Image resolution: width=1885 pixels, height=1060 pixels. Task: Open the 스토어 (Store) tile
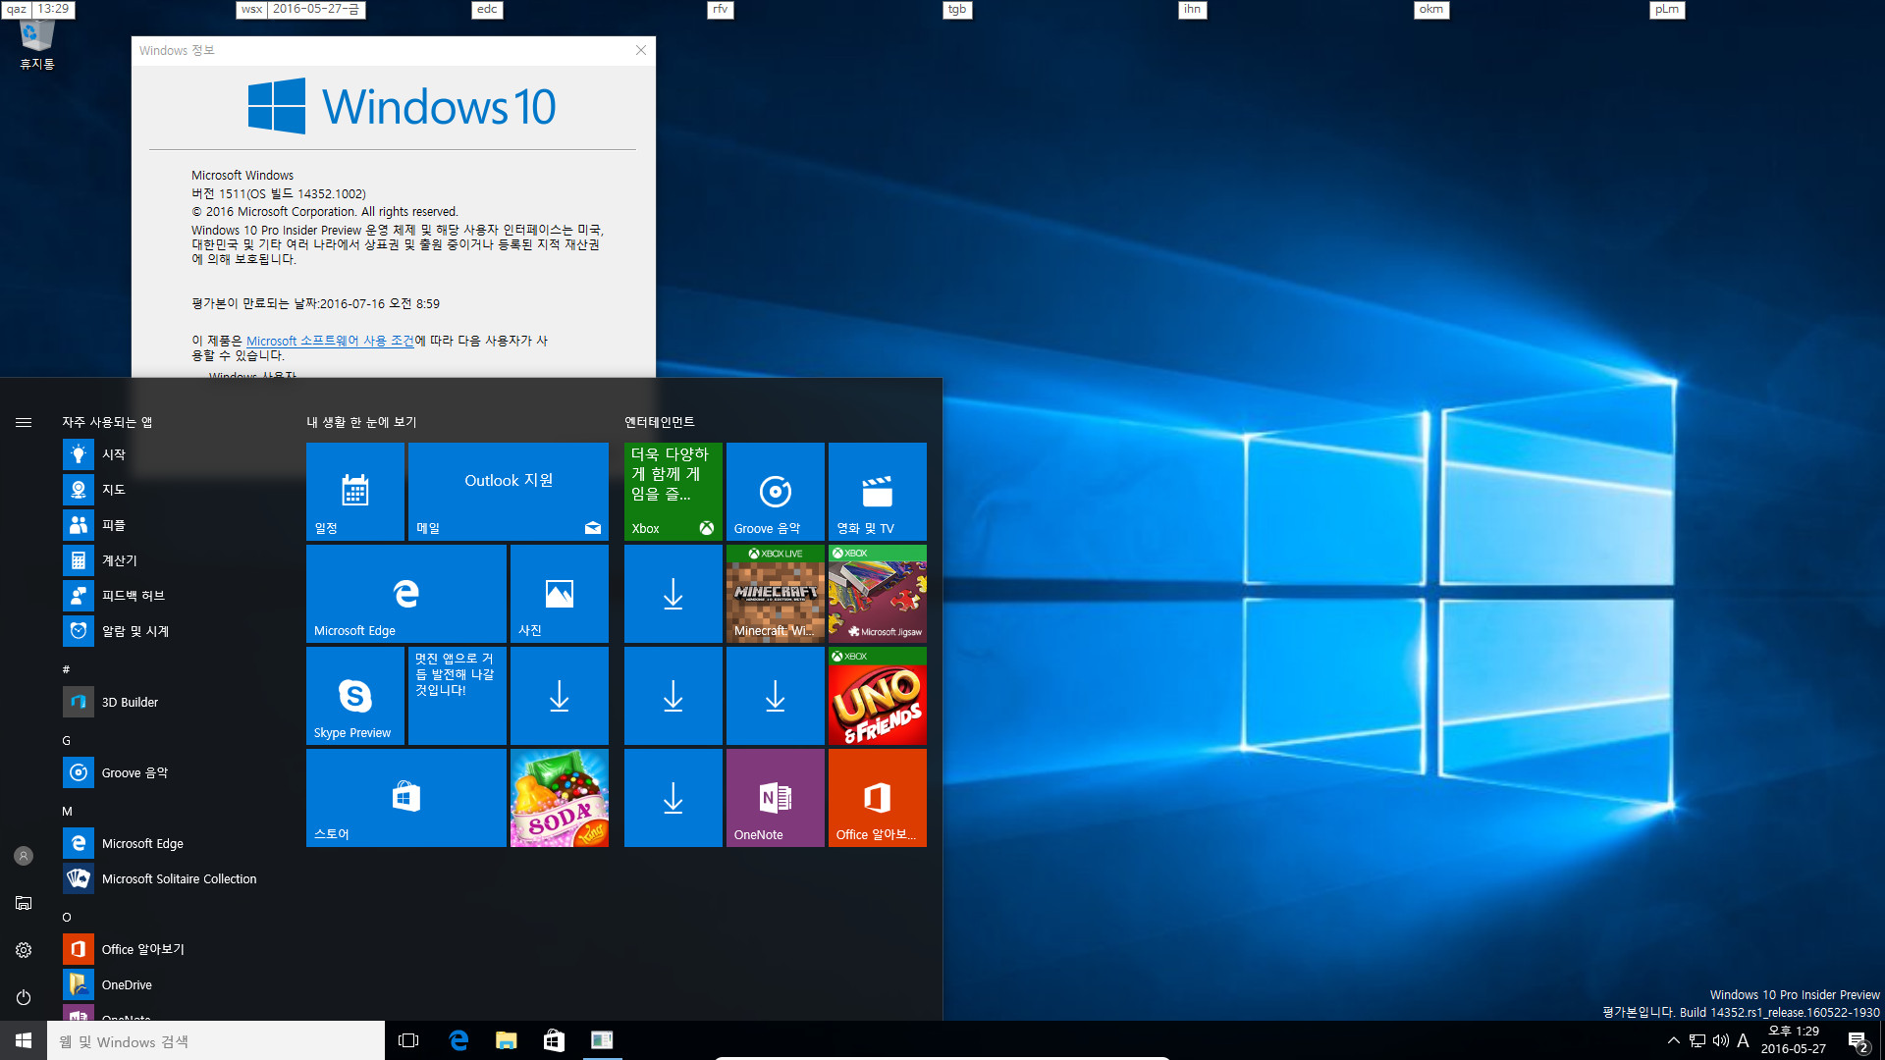(x=406, y=798)
